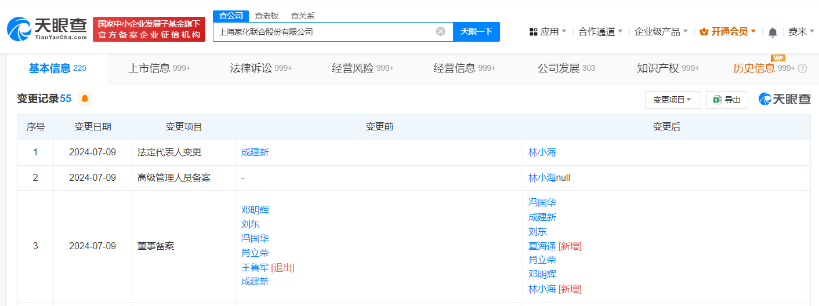
Task: Open 开通会员 membership menu
Action: coord(728,32)
